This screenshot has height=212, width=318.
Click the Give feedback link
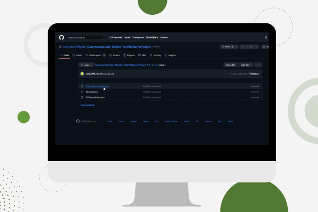click(x=87, y=105)
